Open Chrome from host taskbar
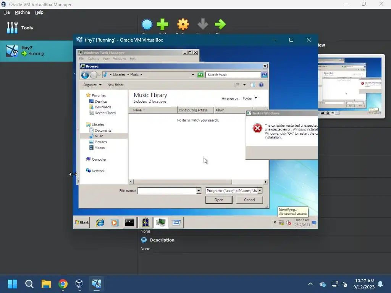This screenshot has width=391, height=293. (63, 284)
